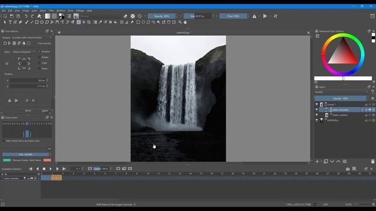Reload original brush preset icon
Image resolution: width=376 pixels, height=211 pixels.
tap(140, 16)
